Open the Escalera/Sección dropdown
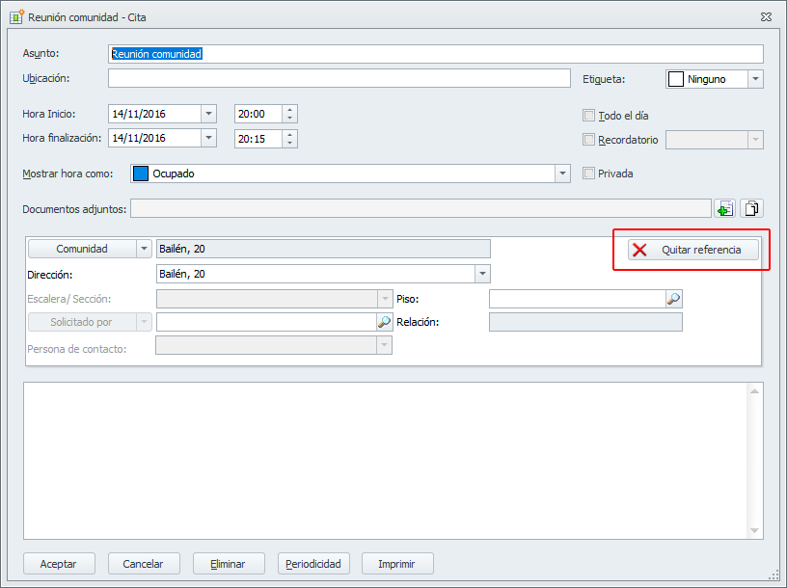 [x=385, y=299]
